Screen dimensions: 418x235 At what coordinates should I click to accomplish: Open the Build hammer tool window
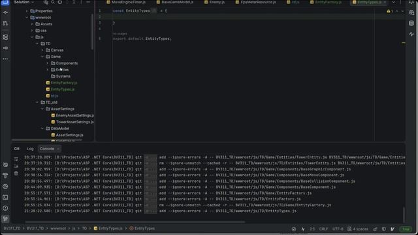(x=5, y=176)
